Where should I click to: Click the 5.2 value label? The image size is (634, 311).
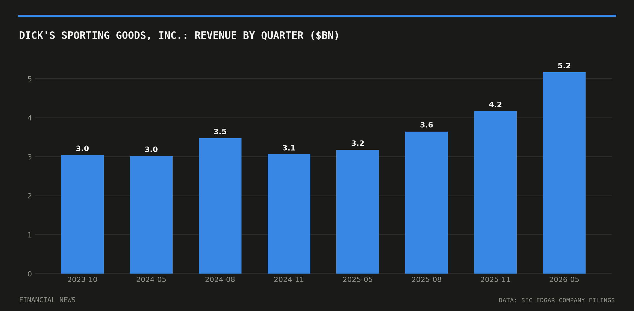click(564, 66)
